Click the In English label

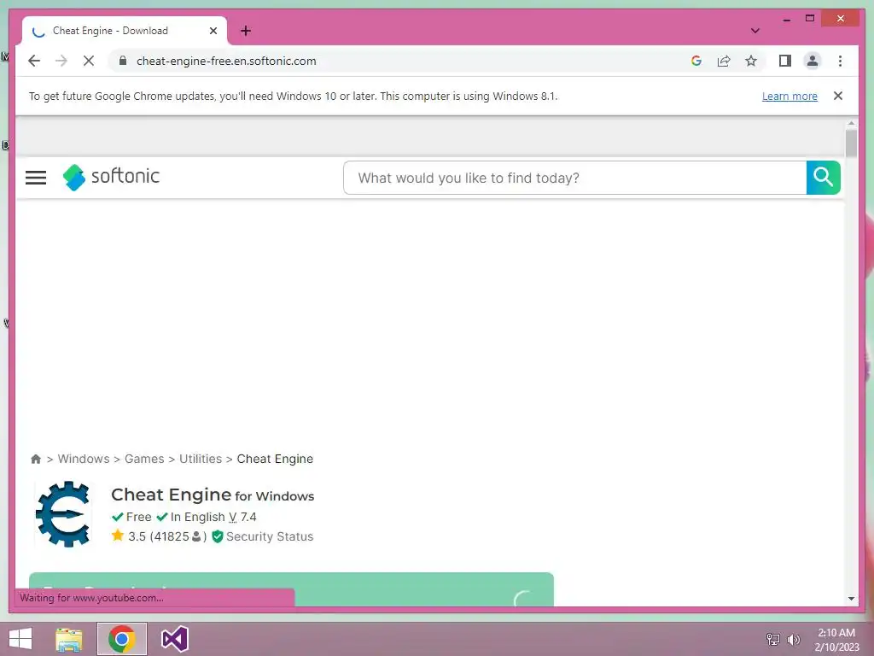click(x=197, y=517)
